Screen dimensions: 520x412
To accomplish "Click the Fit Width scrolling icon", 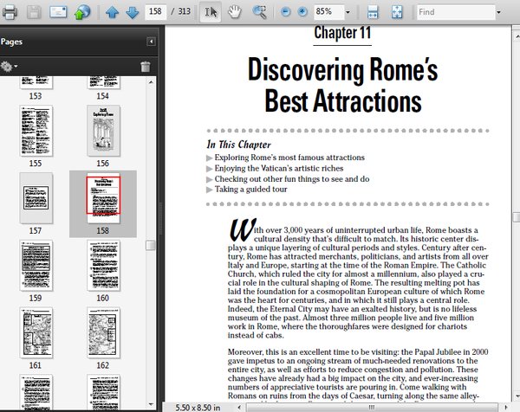I will click(372, 12).
